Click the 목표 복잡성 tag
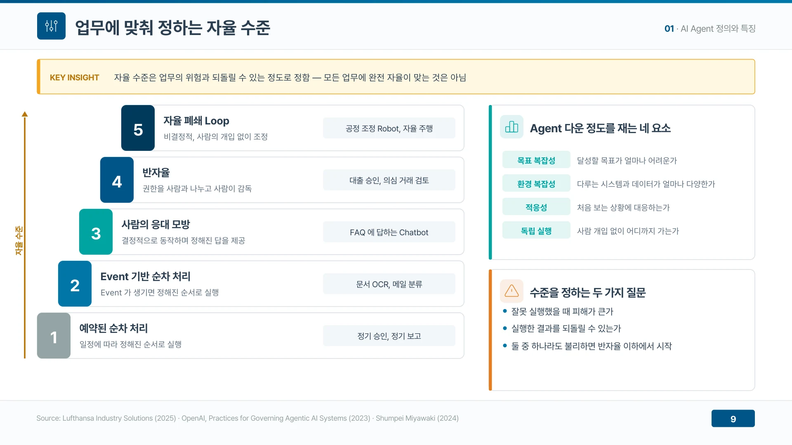 pos(536,160)
